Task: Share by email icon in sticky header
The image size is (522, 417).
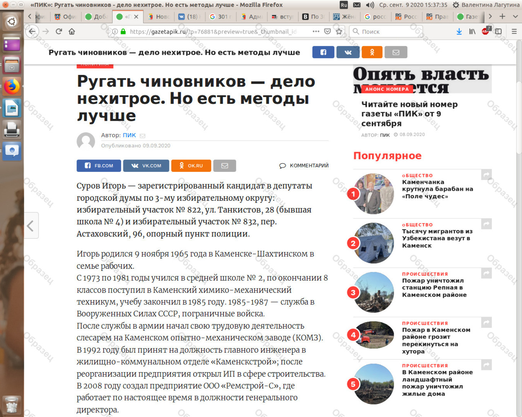Action: click(396, 52)
